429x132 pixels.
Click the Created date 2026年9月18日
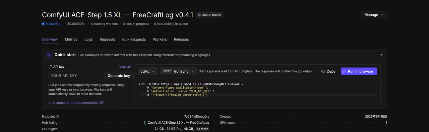click(376, 117)
